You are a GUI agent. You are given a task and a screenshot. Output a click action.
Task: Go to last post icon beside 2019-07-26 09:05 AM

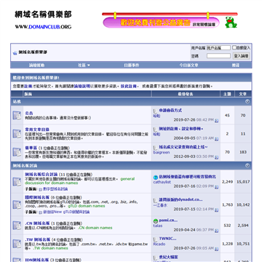pyautogui.click(x=216, y=249)
